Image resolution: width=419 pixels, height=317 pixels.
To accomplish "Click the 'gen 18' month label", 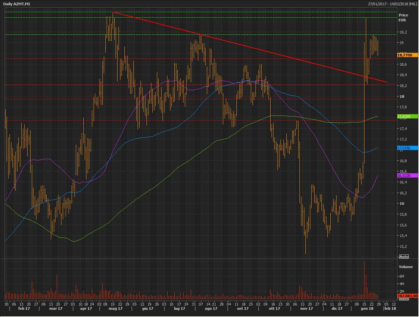I will coord(367,308).
